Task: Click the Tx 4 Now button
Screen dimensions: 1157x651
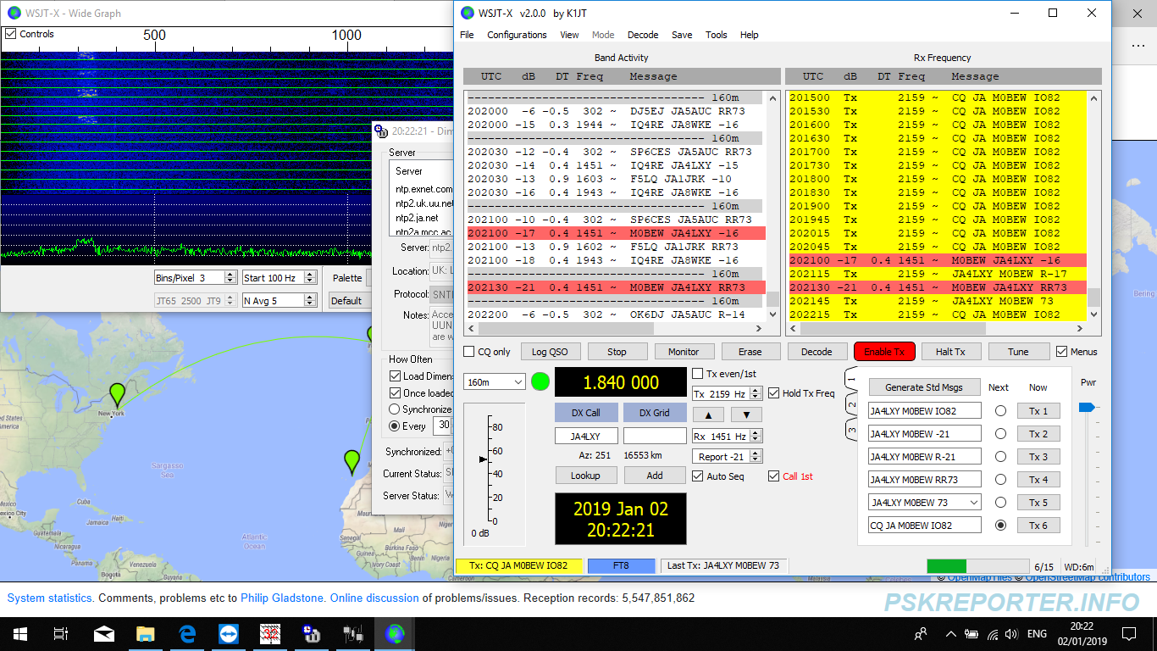Action: click(x=1038, y=480)
